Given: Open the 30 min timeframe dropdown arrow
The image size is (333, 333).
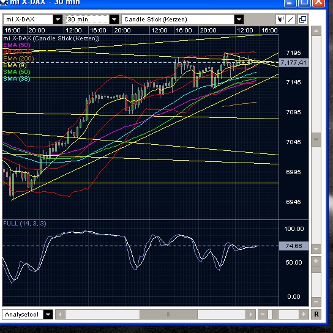Looking at the screenshot, I should (114, 20).
